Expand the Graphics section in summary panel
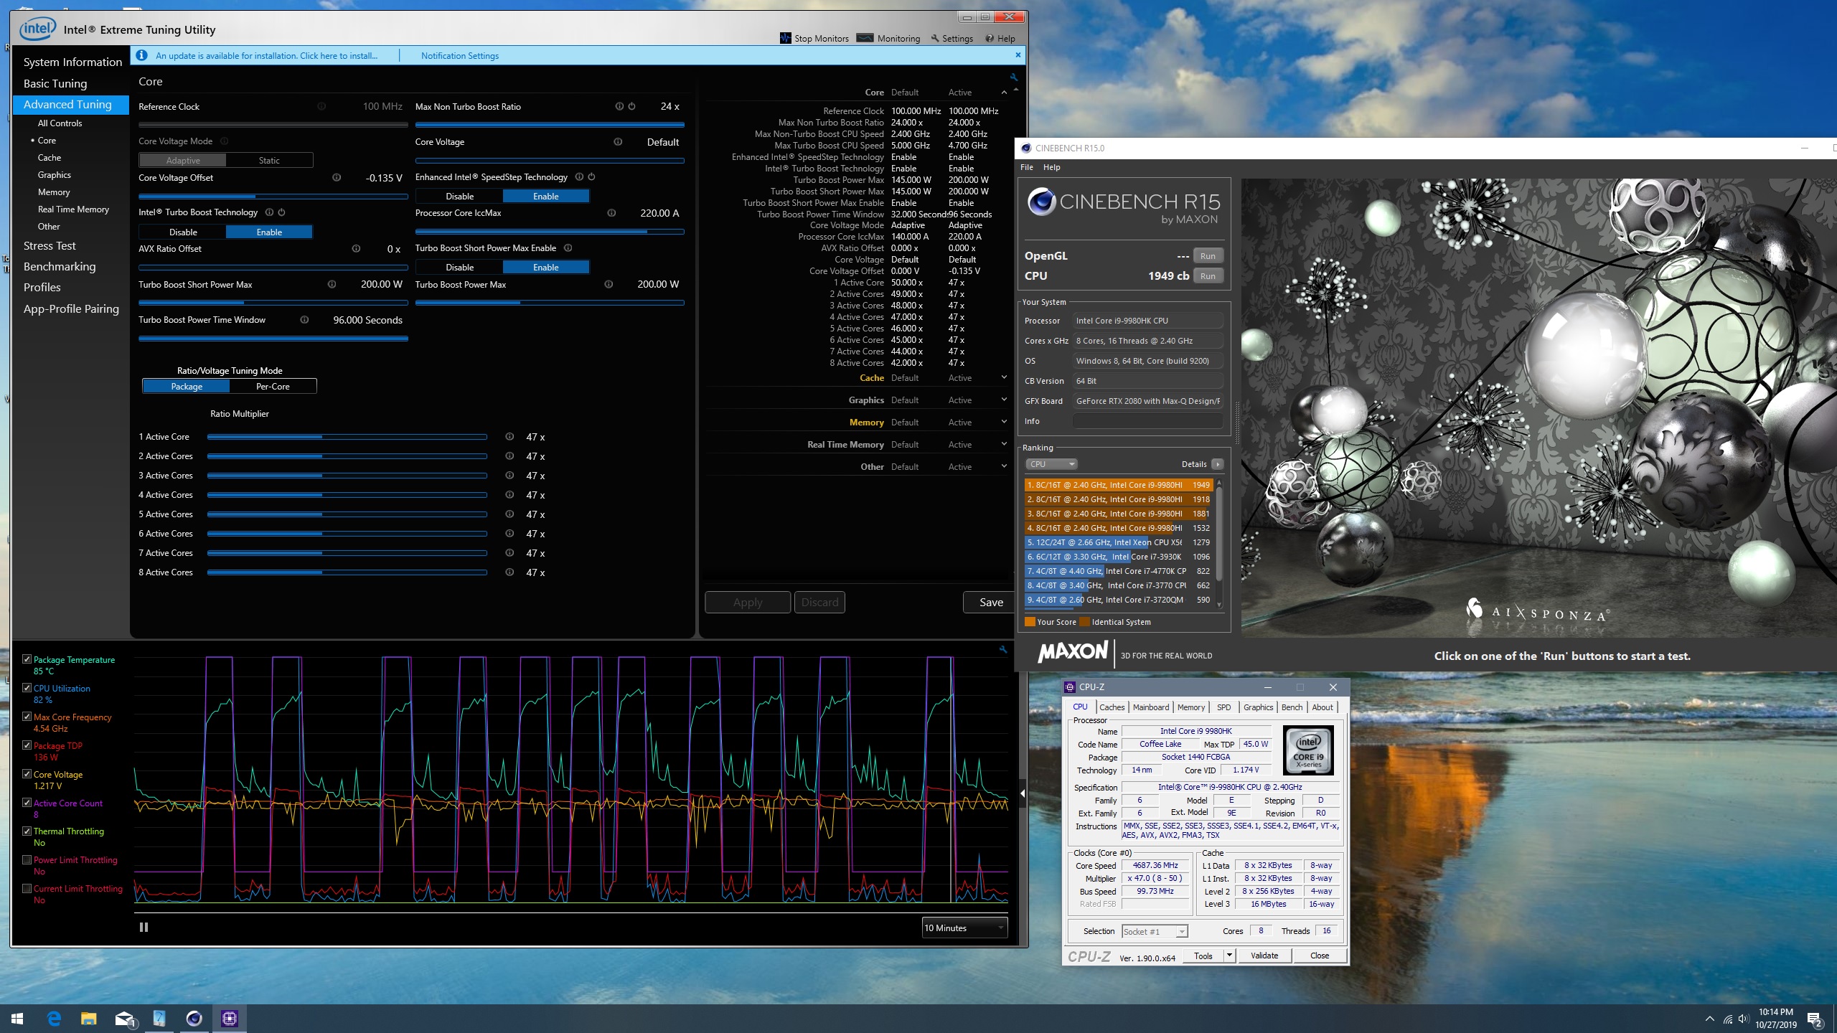Image resolution: width=1837 pixels, height=1033 pixels. point(1004,400)
